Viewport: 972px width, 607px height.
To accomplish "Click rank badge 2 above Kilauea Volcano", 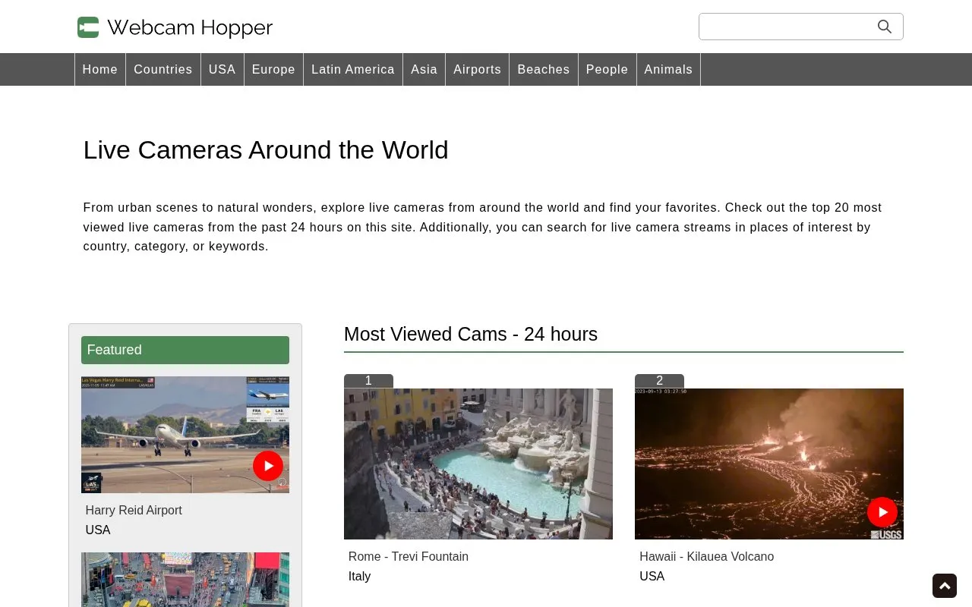I will point(659,381).
